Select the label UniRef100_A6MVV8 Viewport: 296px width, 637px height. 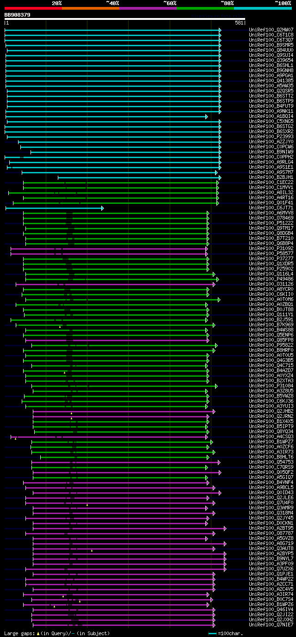(271, 213)
